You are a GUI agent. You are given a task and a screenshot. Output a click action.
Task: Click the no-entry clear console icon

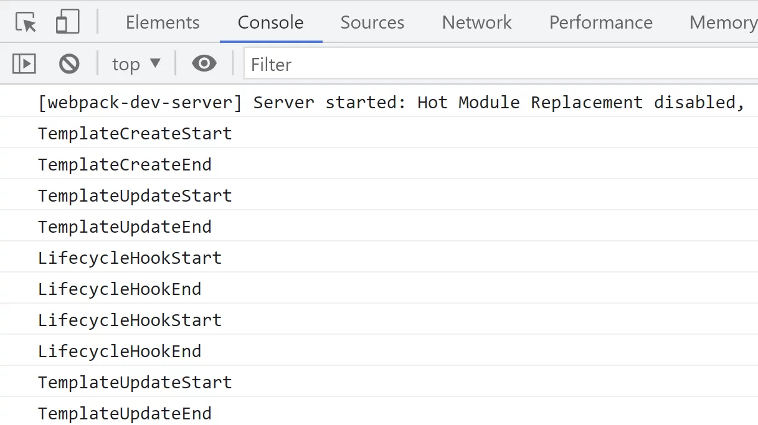click(69, 63)
